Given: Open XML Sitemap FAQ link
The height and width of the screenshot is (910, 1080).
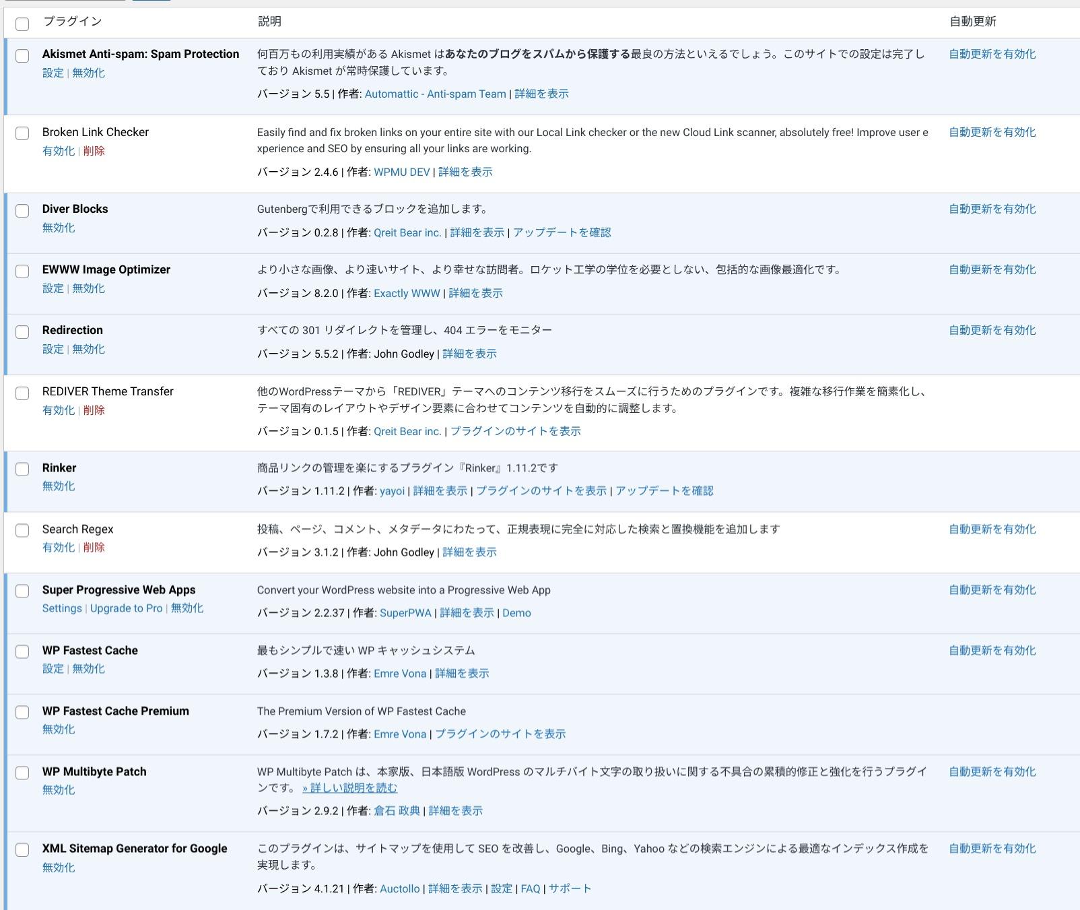Looking at the screenshot, I should coord(531,889).
